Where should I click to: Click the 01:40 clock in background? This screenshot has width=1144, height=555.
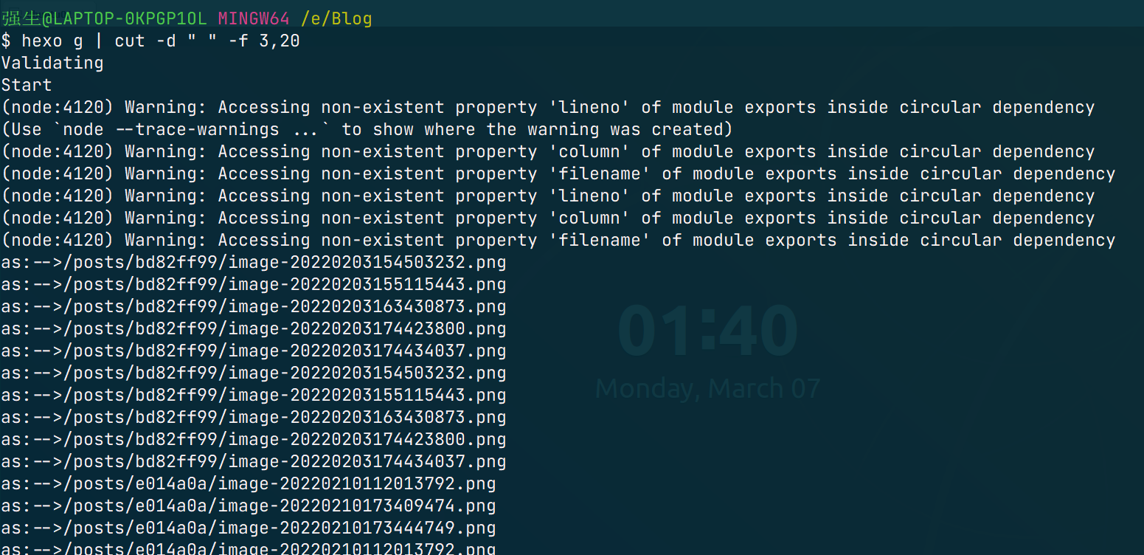[708, 331]
